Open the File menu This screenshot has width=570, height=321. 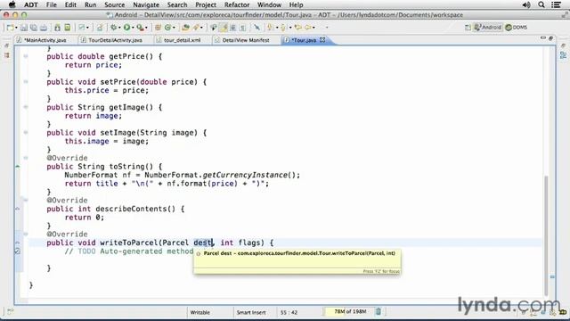[x=52, y=4]
